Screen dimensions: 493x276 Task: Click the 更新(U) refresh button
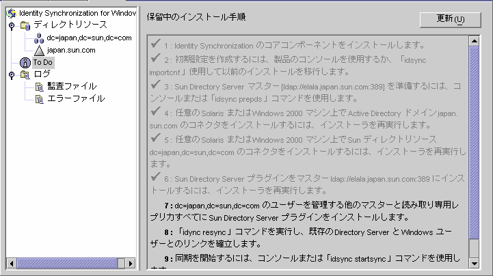[x=450, y=20]
